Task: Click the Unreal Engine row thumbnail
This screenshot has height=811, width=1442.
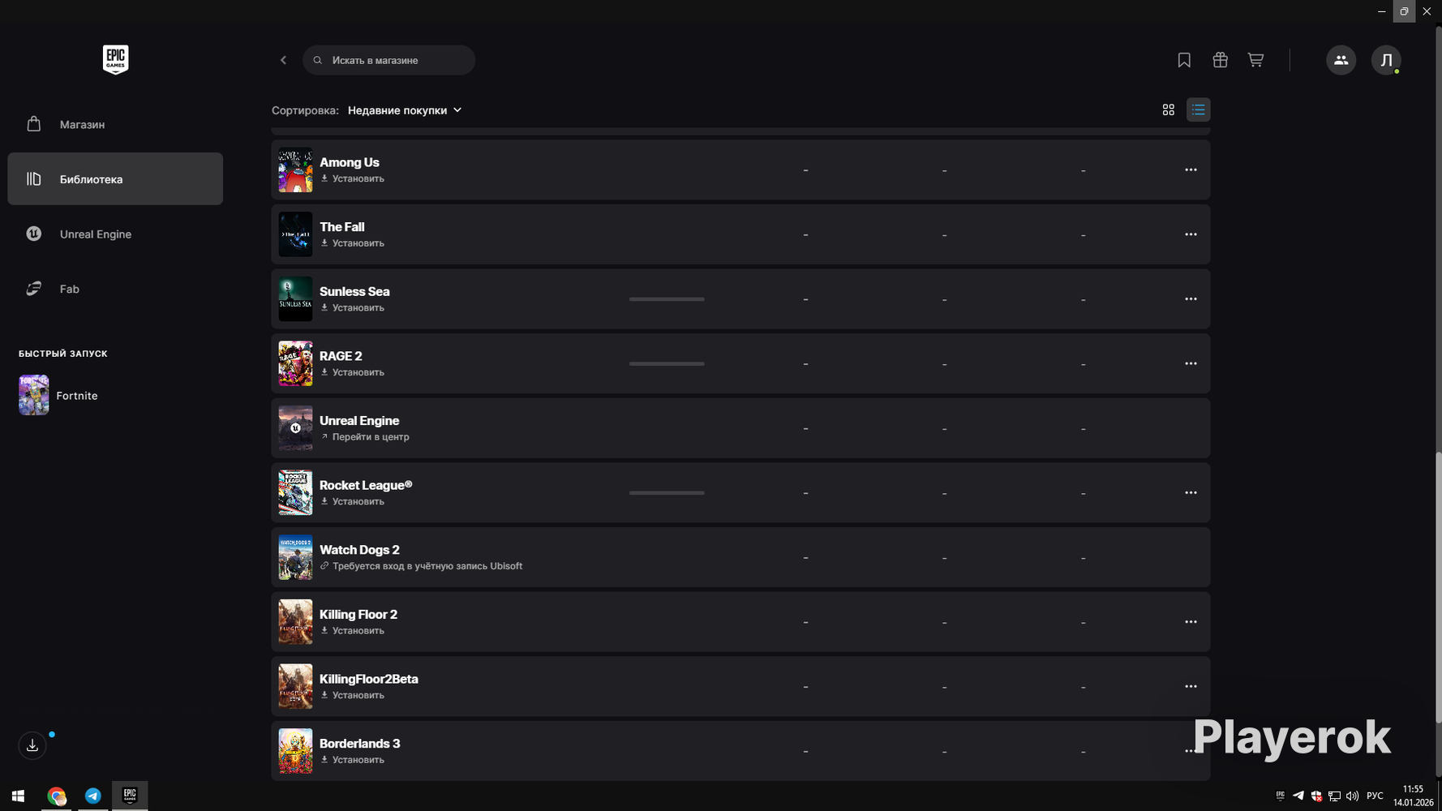Action: point(295,428)
